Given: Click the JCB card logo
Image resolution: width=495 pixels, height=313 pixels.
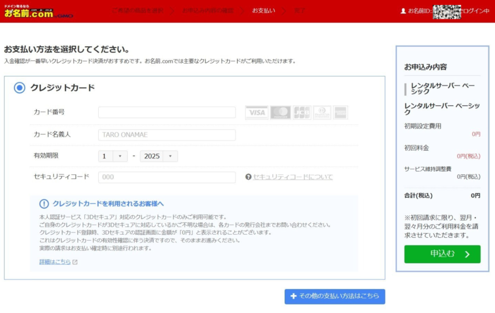Looking at the screenshot, I should (x=302, y=113).
